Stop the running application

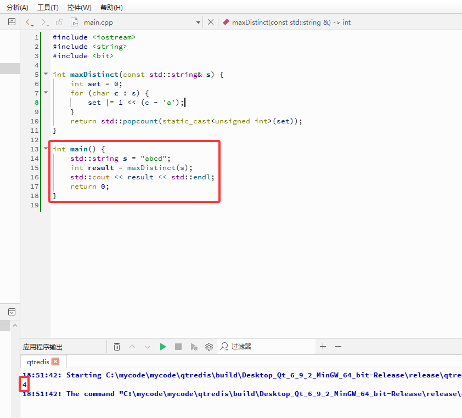point(178,347)
